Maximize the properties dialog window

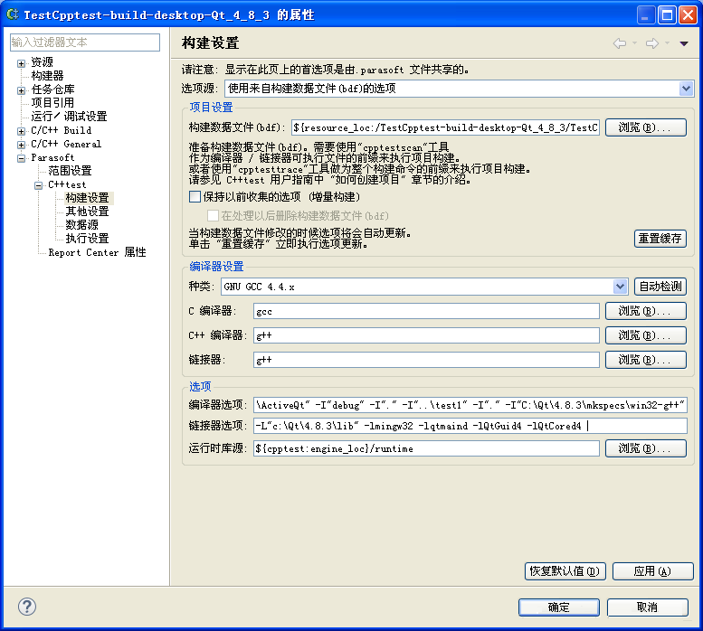click(667, 14)
